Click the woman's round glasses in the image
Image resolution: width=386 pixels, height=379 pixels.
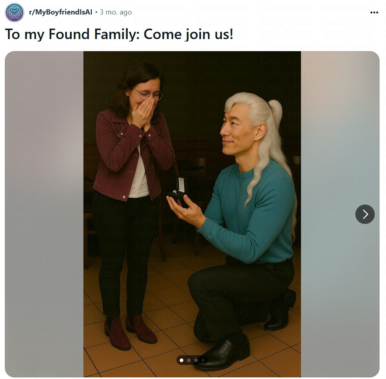[148, 95]
